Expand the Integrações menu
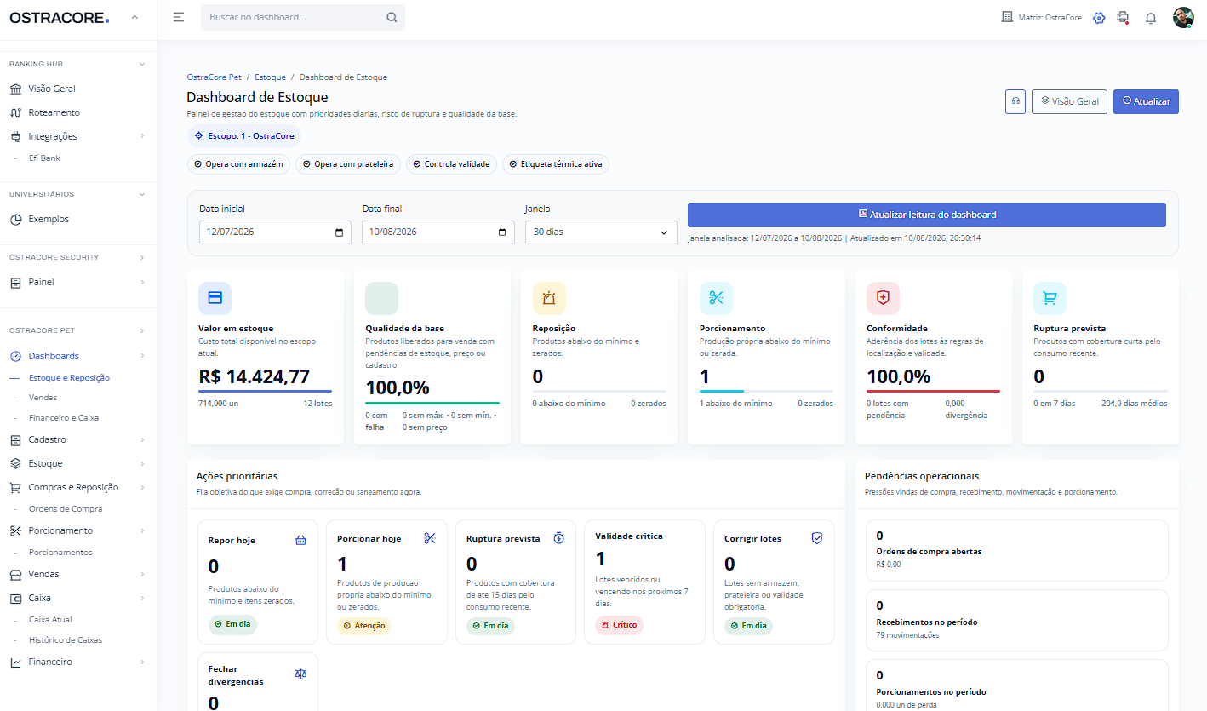Viewport: 1207px width, 711px height. 142,136
